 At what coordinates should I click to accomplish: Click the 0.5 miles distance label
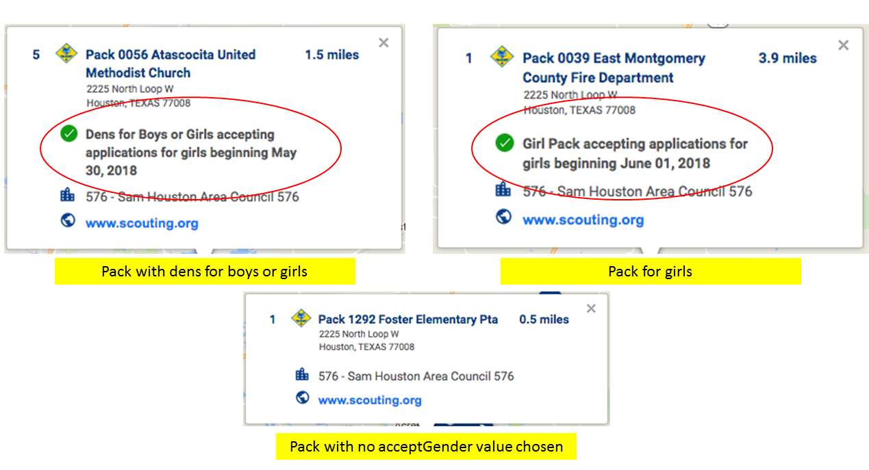544,319
